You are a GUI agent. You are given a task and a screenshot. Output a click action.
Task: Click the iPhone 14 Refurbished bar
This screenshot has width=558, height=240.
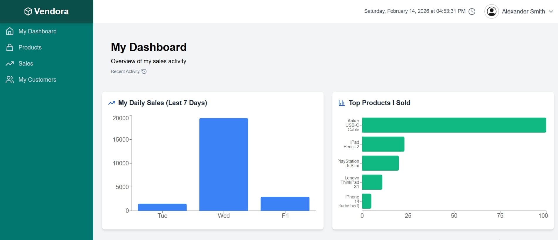point(367,201)
